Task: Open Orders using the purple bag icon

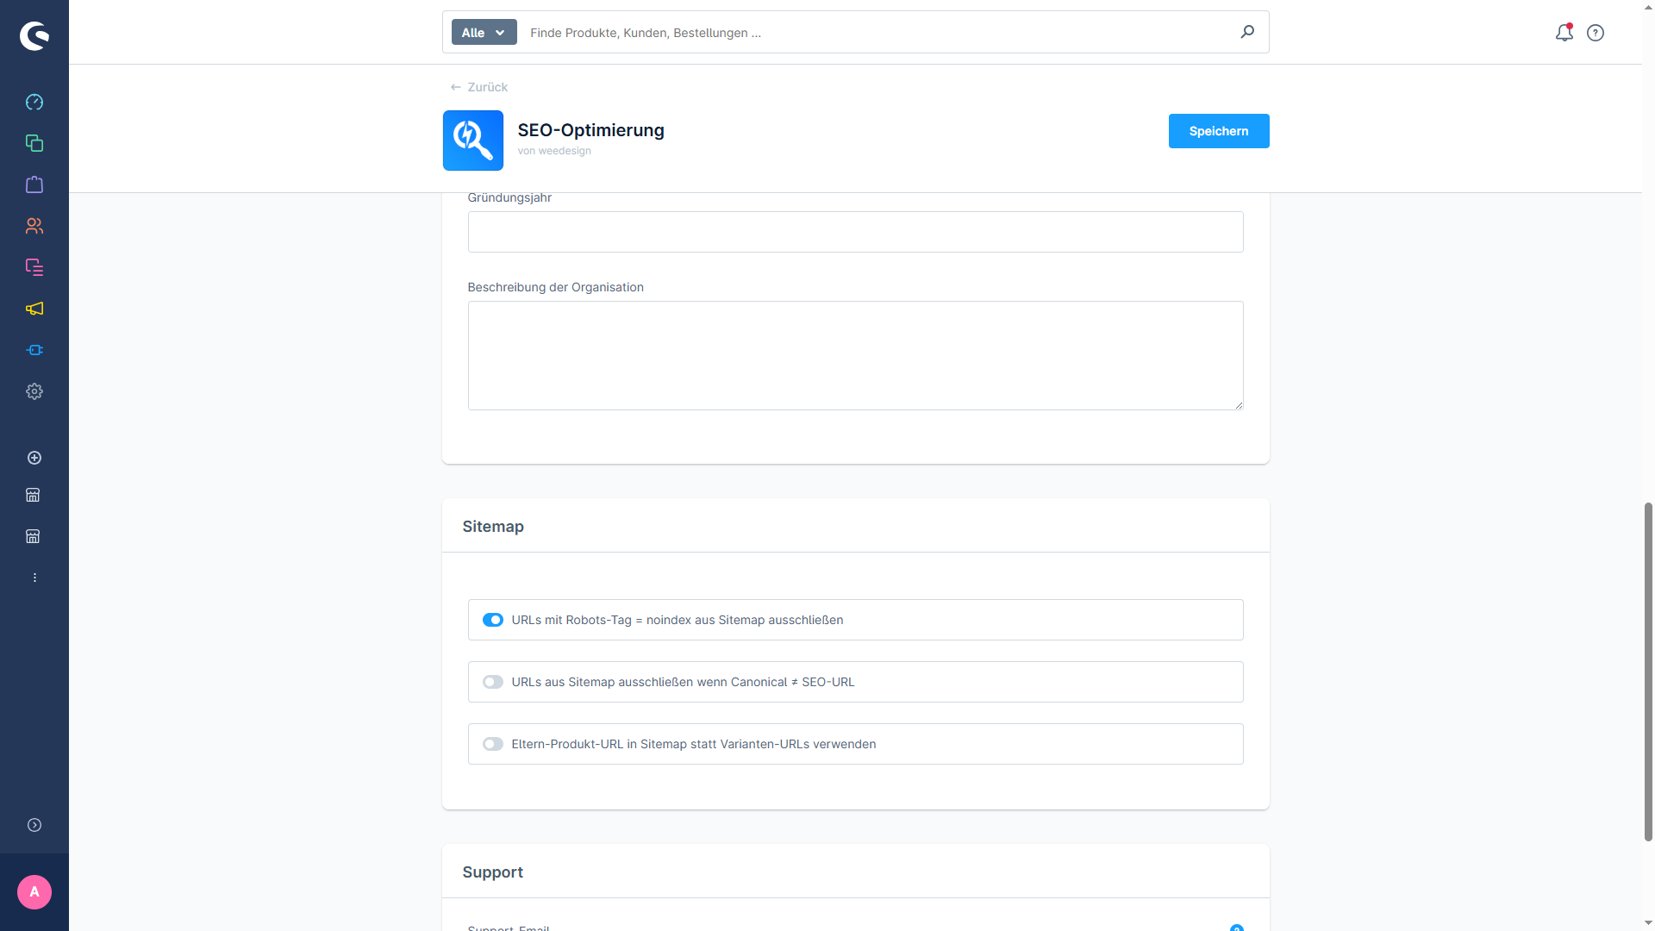Action: (x=34, y=184)
